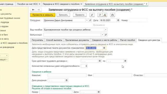Click the Записать button
This screenshot has height=94, width=167.
63,15
